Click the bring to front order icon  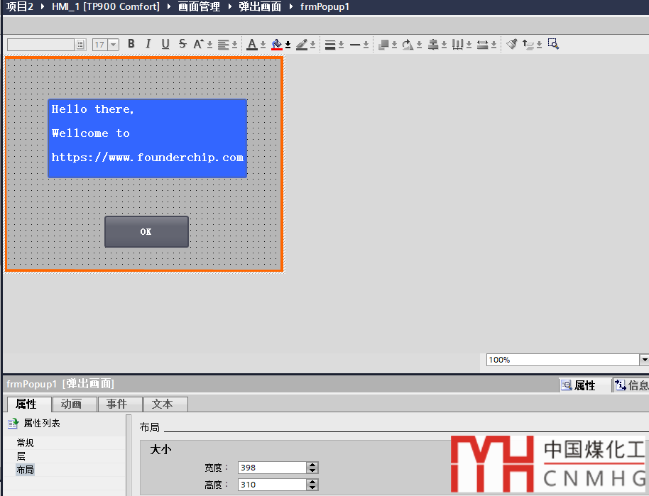(383, 44)
